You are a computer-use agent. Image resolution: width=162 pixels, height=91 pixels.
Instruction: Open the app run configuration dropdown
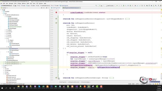[101, 6]
